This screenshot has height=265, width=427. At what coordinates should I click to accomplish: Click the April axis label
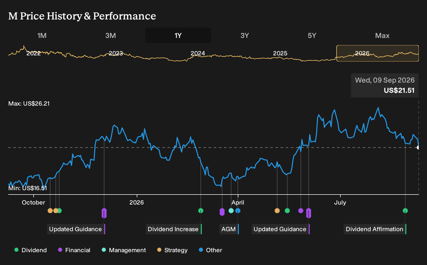238,202
